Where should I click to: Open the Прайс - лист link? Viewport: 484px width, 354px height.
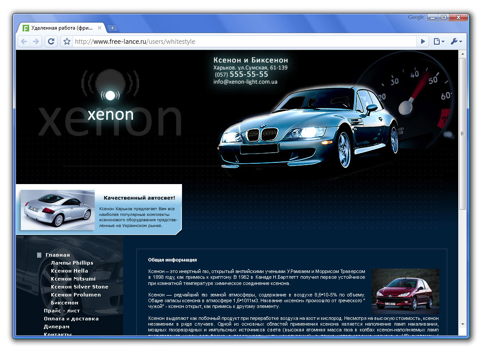point(62,311)
